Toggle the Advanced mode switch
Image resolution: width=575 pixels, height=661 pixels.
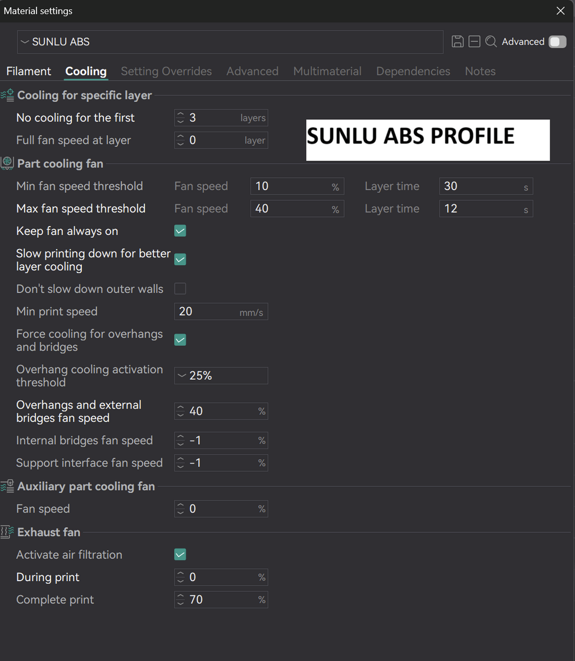pos(557,42)
